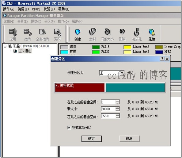This screenshot has height=158, width=182.
Task: Click the disk 0 drive icon in tree
Action: click(10, 46)
